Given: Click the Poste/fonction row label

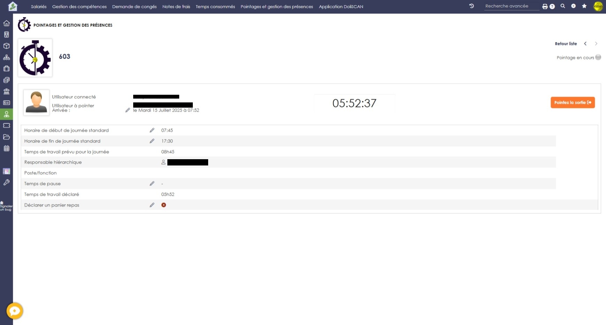Looking at the screenshot, I should pyautogui.click(x=40, y=173).
